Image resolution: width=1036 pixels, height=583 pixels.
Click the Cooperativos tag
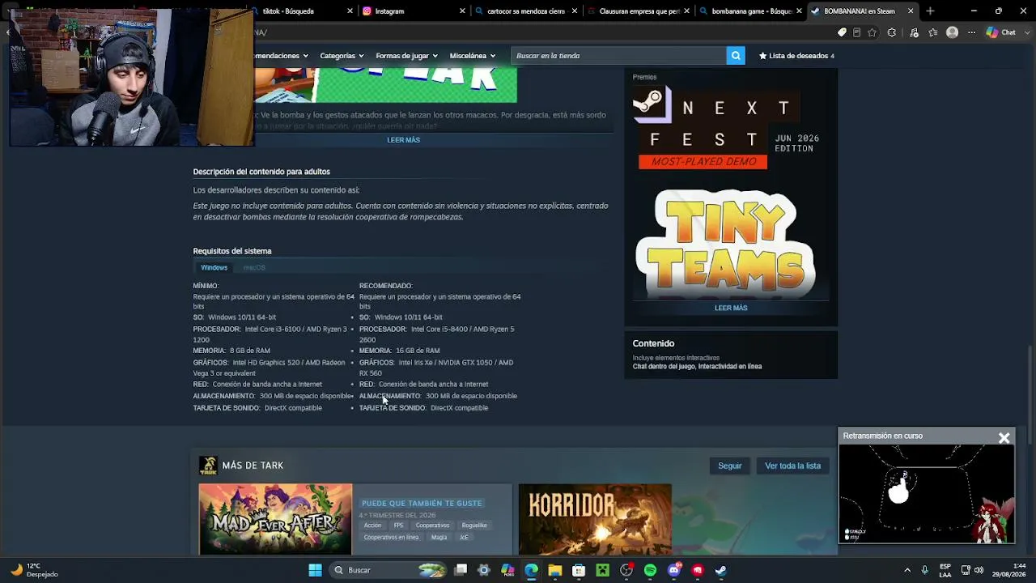click(432, 526)
